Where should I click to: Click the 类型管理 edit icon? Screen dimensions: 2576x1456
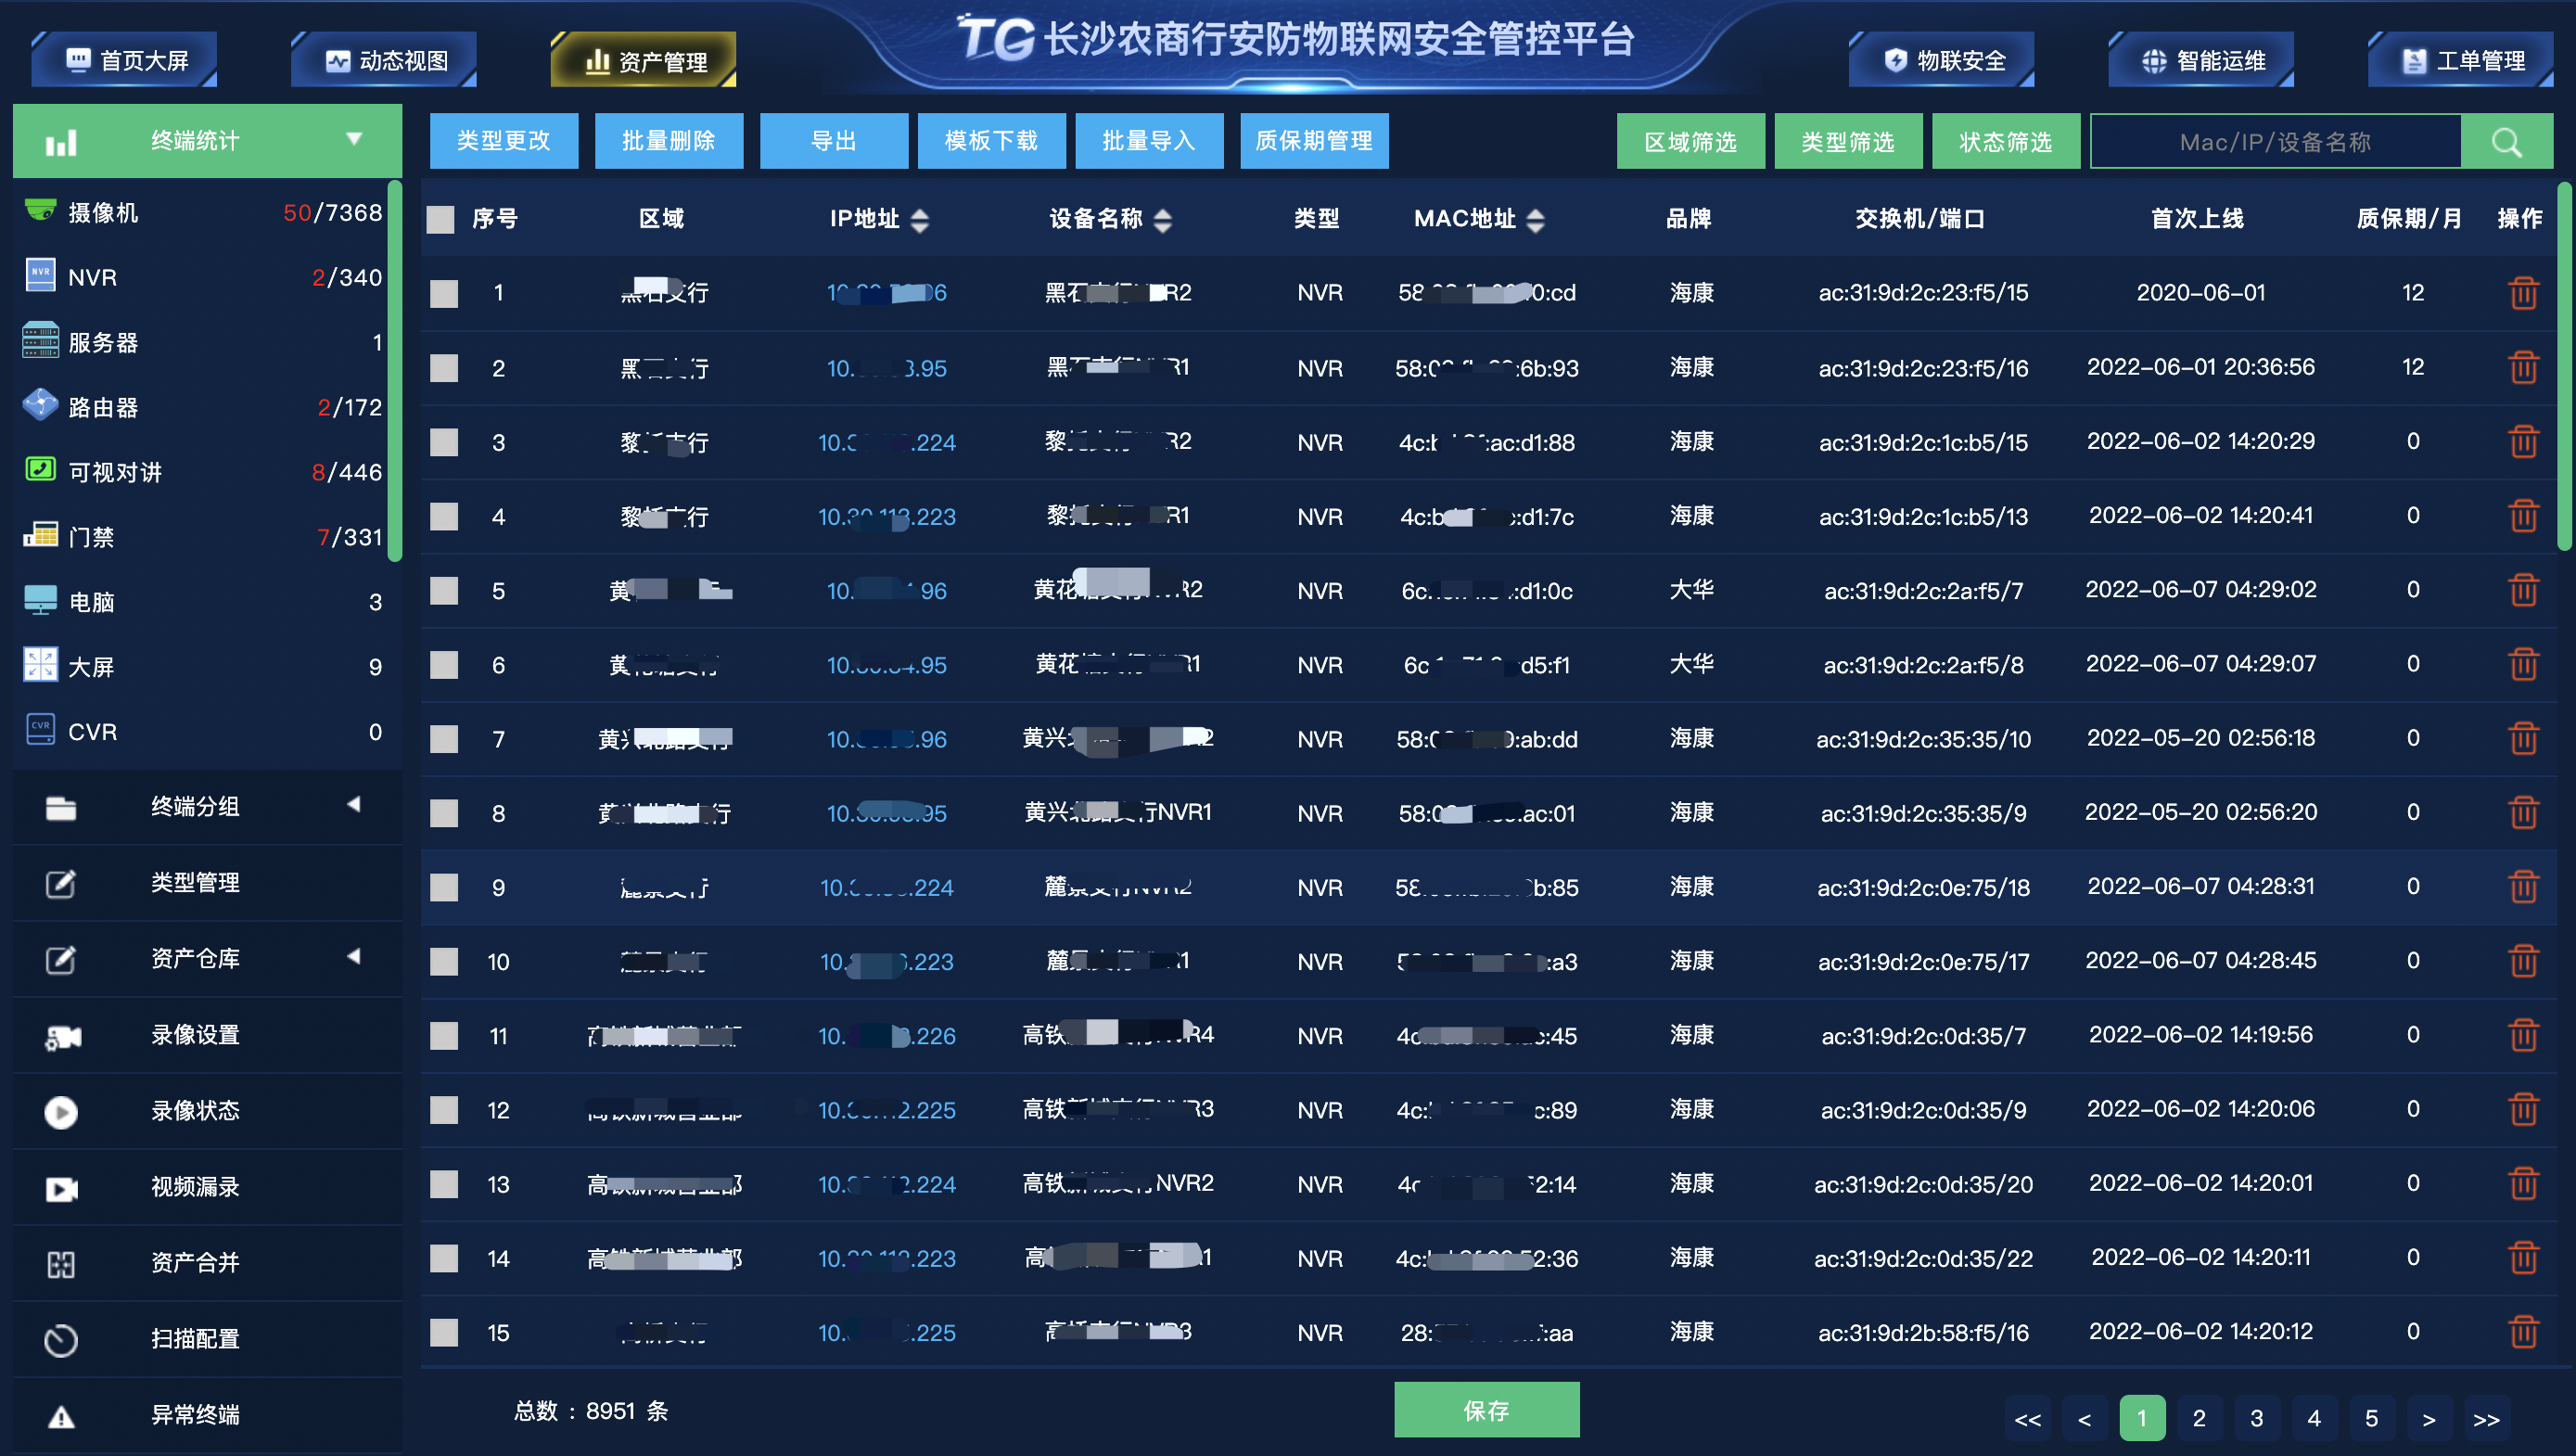[61, 883]
